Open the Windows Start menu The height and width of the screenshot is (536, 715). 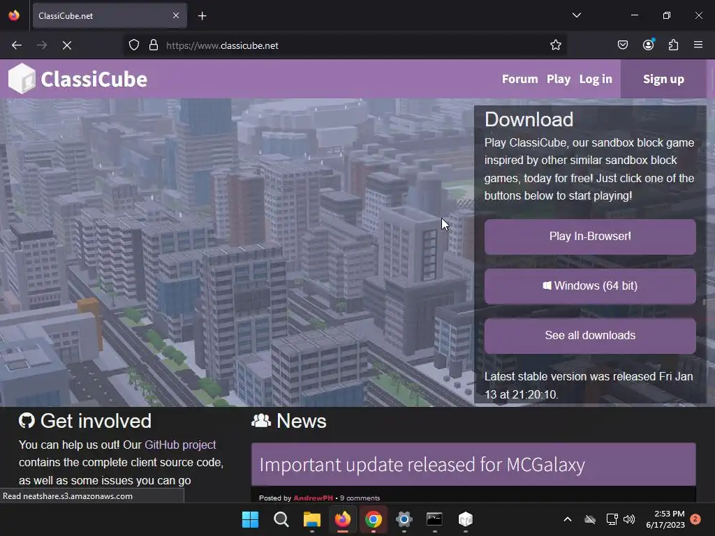[x=251, y=519]
